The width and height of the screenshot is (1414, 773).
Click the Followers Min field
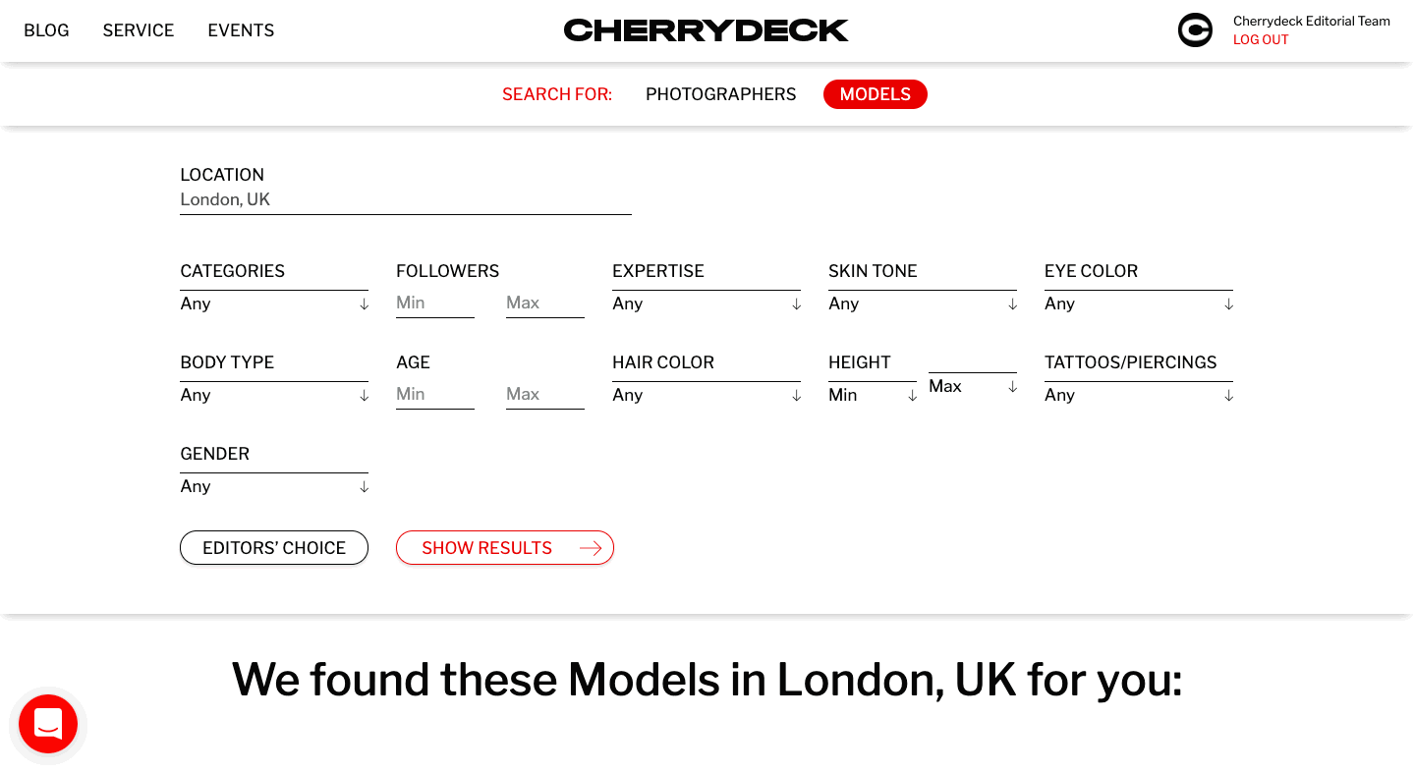434,303
